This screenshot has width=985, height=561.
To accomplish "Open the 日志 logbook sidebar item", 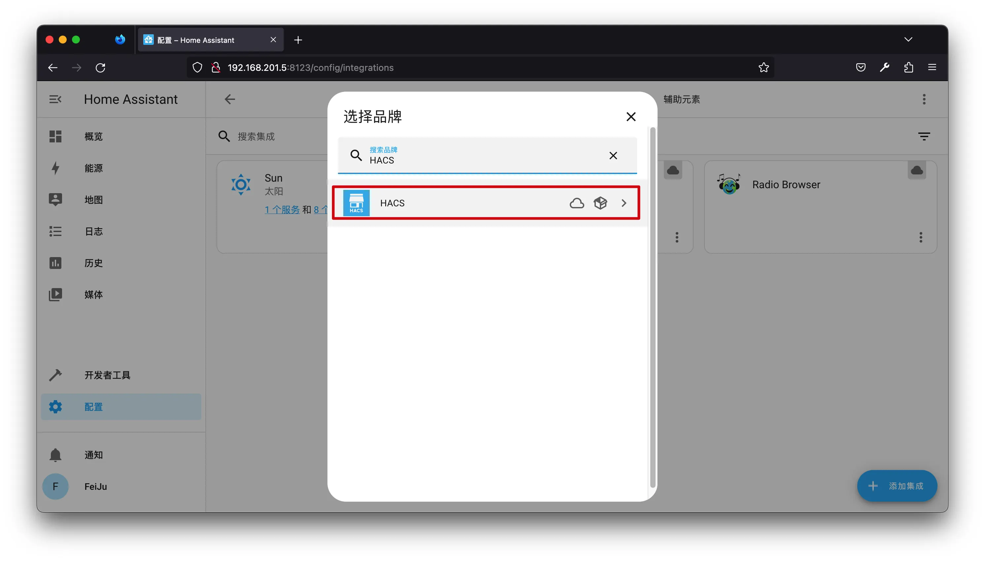I will click(93, 231).
